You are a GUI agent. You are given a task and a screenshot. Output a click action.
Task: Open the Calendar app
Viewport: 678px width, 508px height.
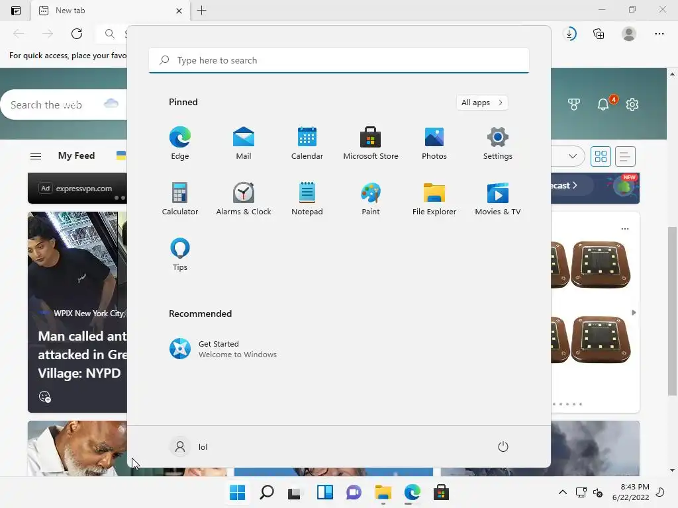(x=307, y=144)
